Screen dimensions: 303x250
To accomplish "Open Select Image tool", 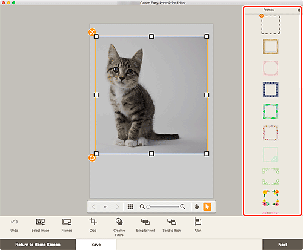I will [41, 222].
